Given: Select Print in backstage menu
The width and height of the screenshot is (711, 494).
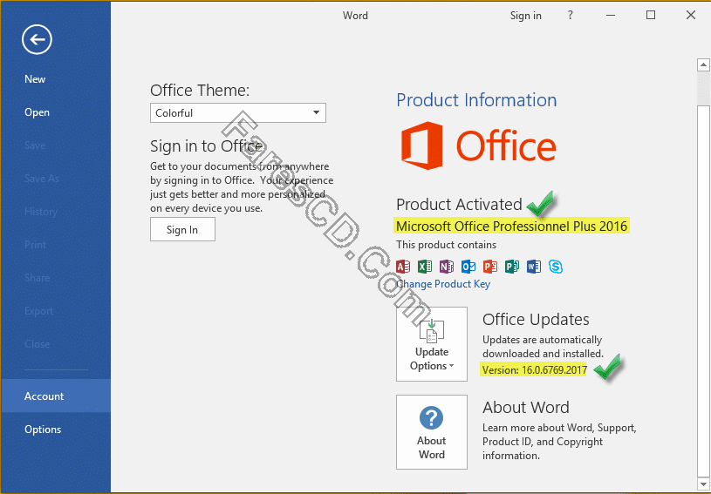Looking at the screenshot, I should [x=36, y=245].
